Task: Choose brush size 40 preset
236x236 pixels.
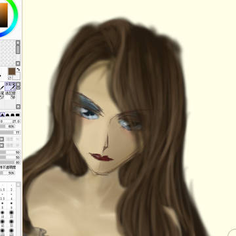Action: tap(3, 222)
